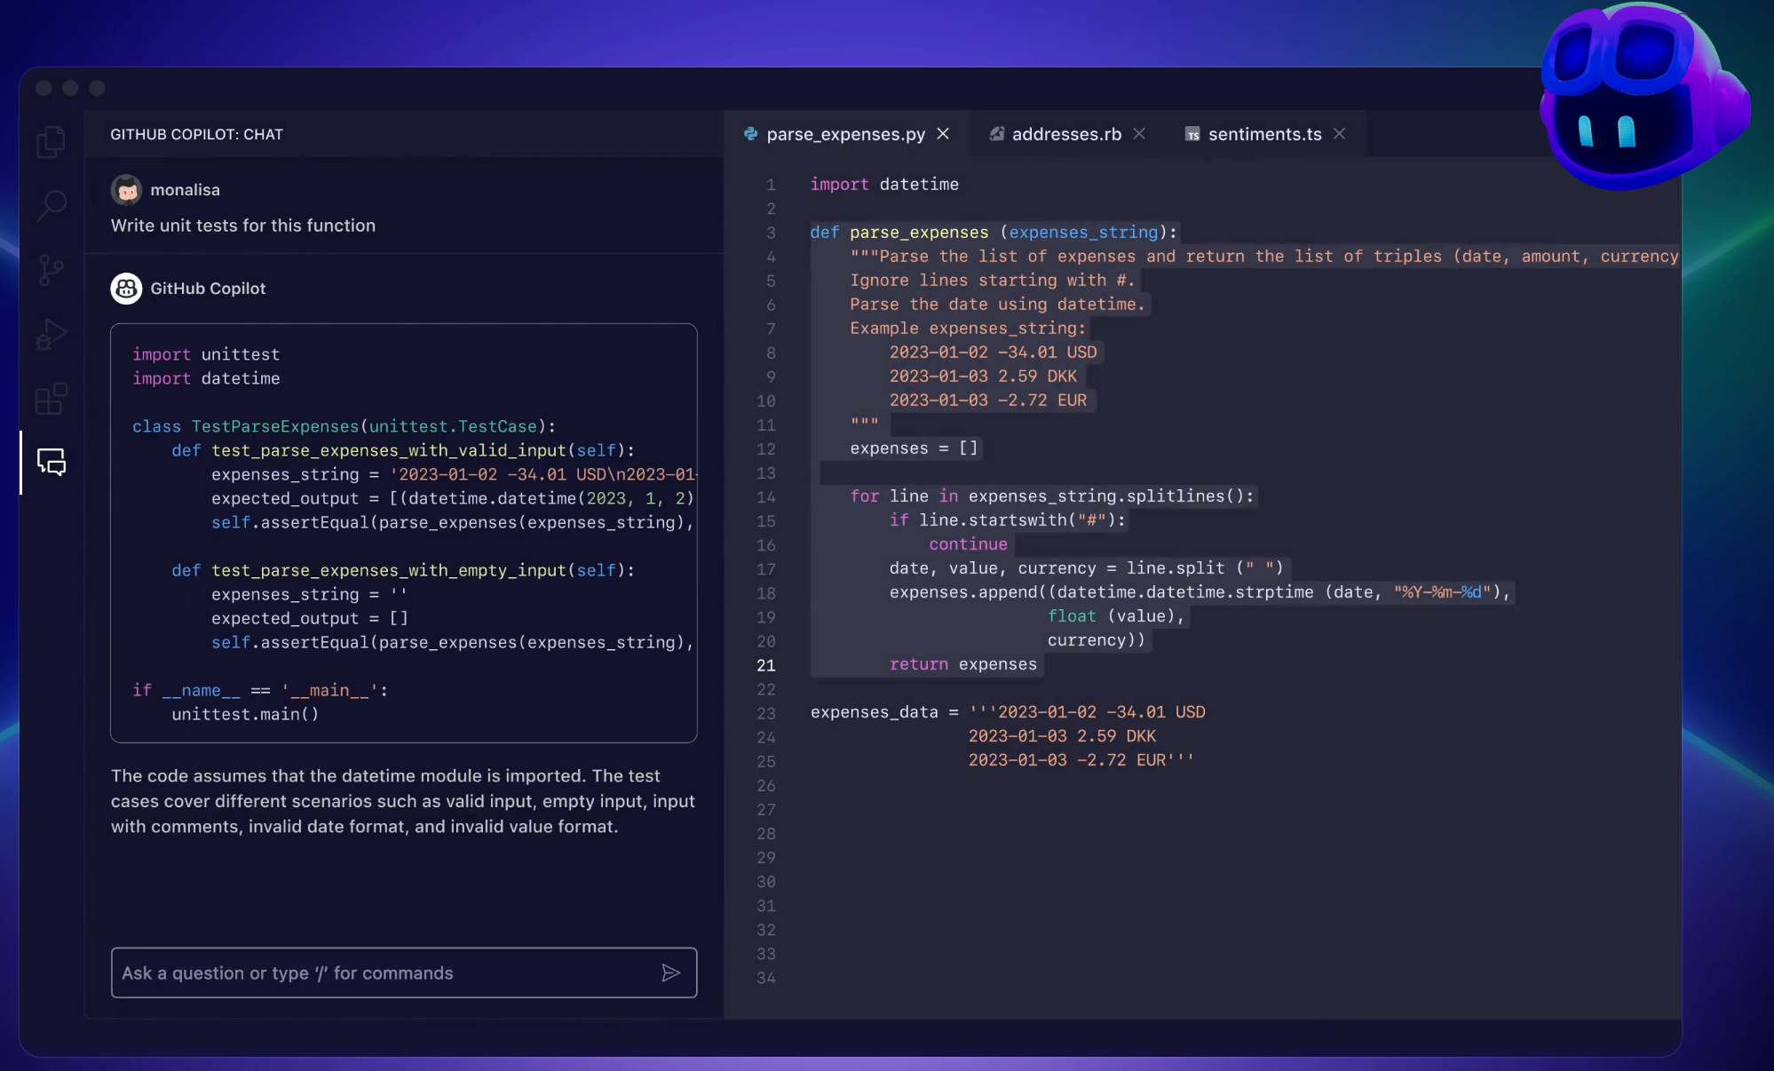The height and width of the screenshot is (1071, 1774).
Task: Close the addresses.rb tab
Action: (1139, 133)
